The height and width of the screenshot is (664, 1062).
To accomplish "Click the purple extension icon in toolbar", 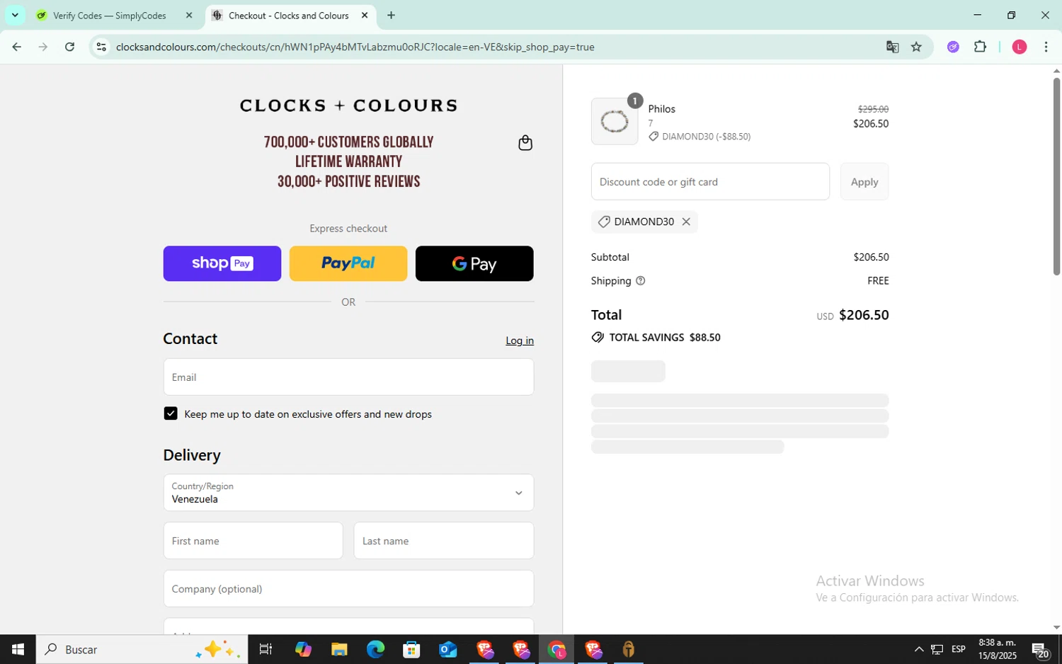I will (953, 47).
